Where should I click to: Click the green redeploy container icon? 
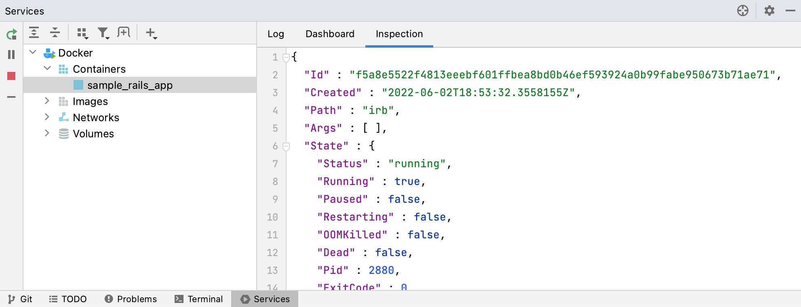point(11,34)
